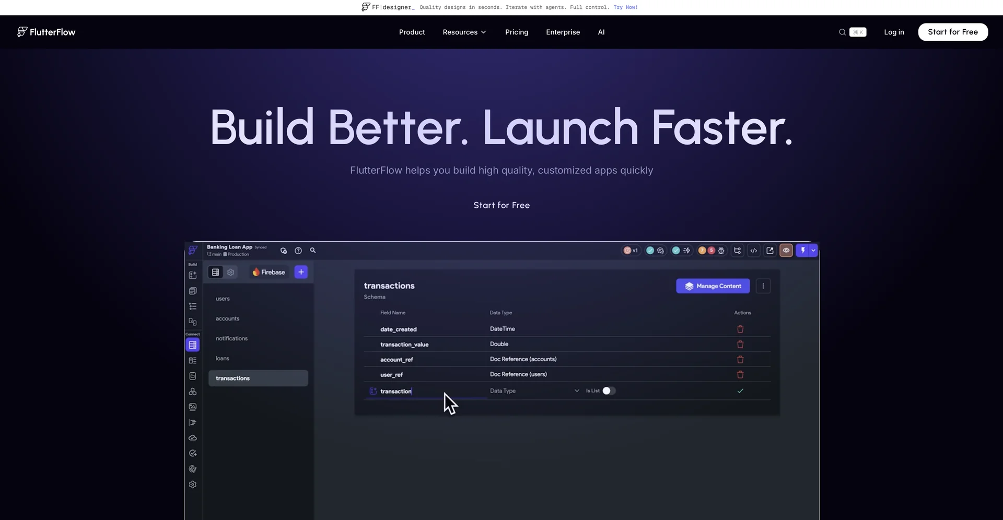Open the view code icon
This screenshot has height=520, width=1003.
pyautogui.click(x=753, y=251)
